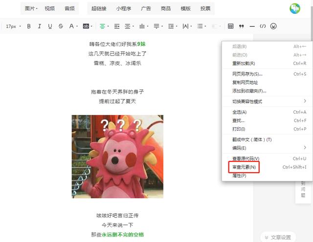
Task: Toggle bold formatting
Action: [29, 26]
